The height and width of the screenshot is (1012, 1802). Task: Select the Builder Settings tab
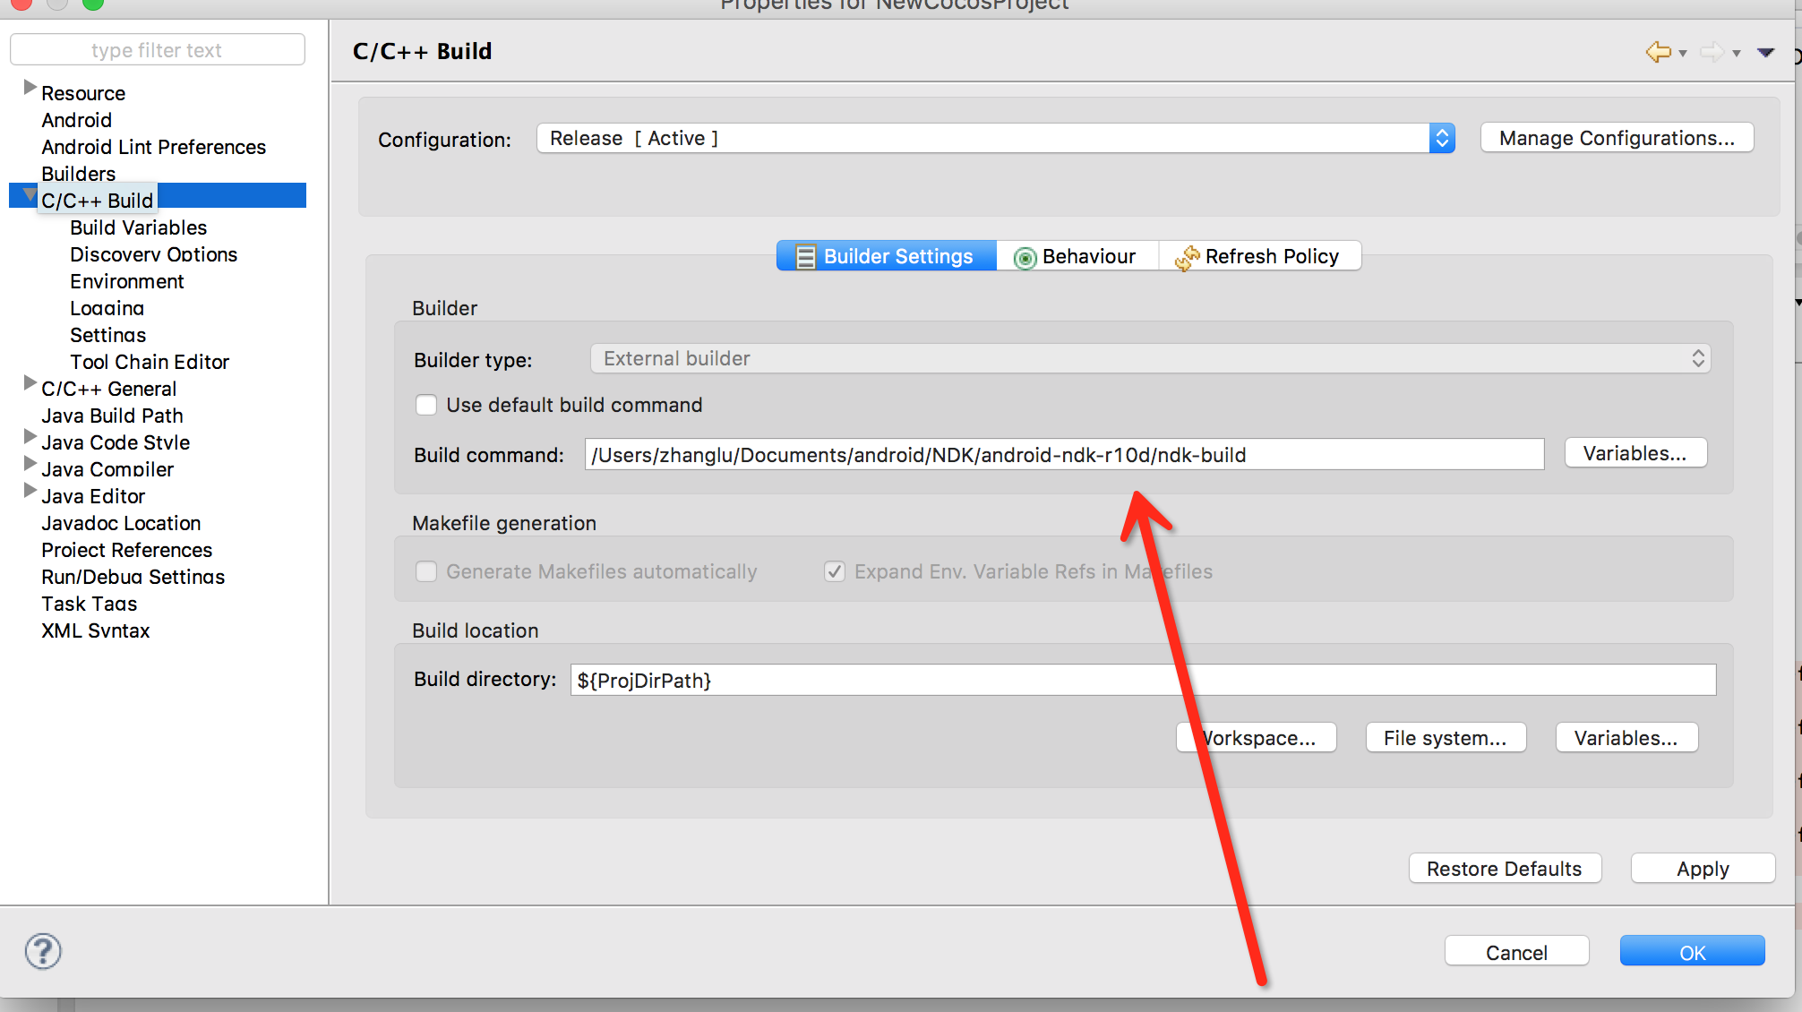pyautogui.click(x=886, y=256)
